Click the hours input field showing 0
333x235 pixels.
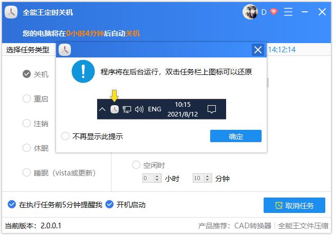tap(148, 178)
